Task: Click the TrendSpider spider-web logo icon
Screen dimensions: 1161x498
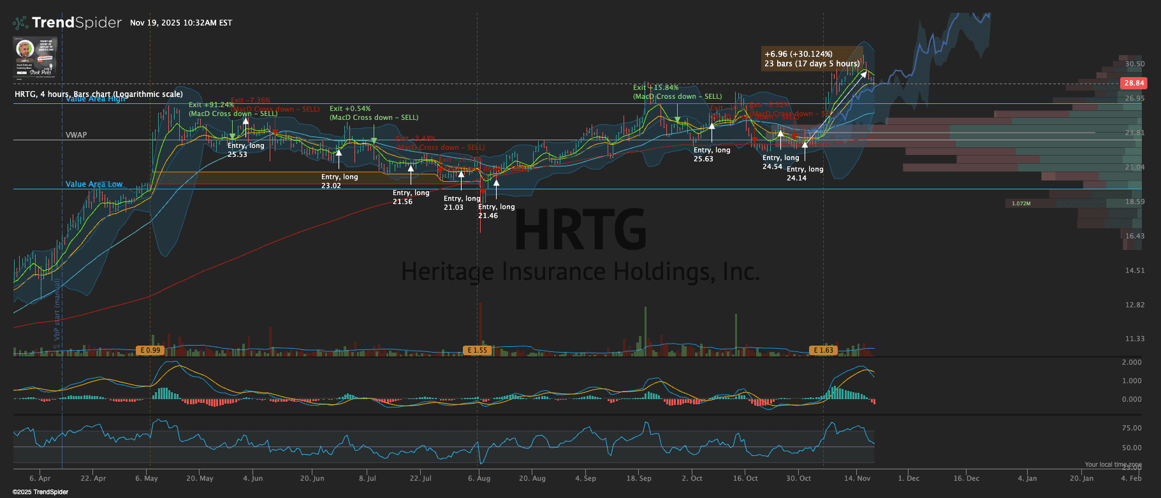Action: [20, 23]
